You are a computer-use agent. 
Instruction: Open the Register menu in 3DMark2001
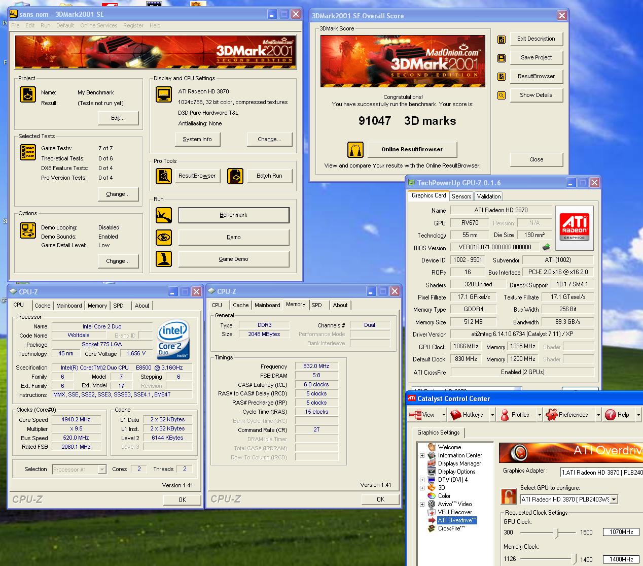[x=133, y=25]
